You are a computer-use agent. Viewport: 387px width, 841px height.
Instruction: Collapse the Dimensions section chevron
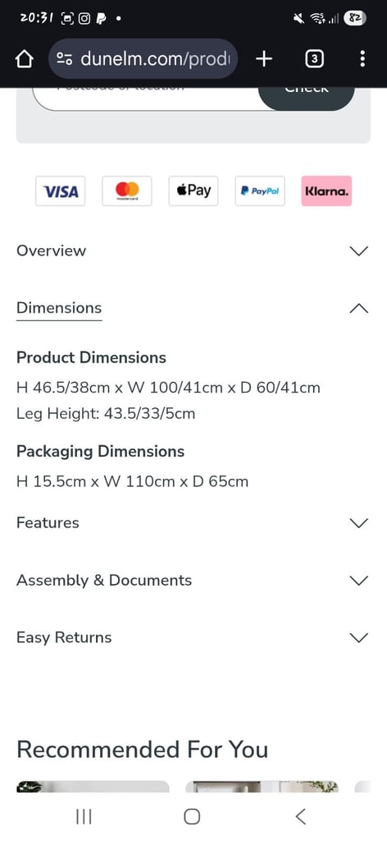358,309
